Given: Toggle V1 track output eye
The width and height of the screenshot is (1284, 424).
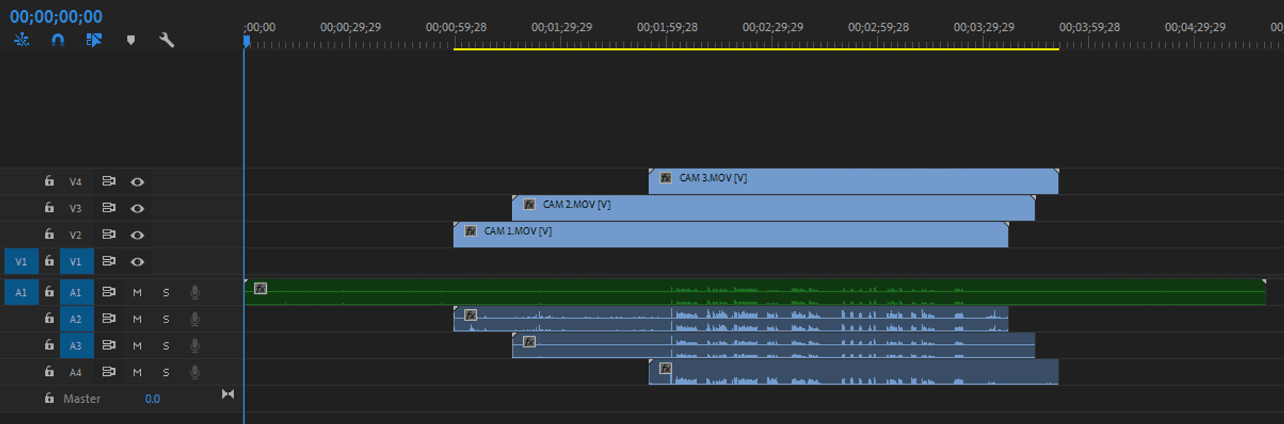Looking at the screenshot, I should pyautogui.click(x=137, y=262).
